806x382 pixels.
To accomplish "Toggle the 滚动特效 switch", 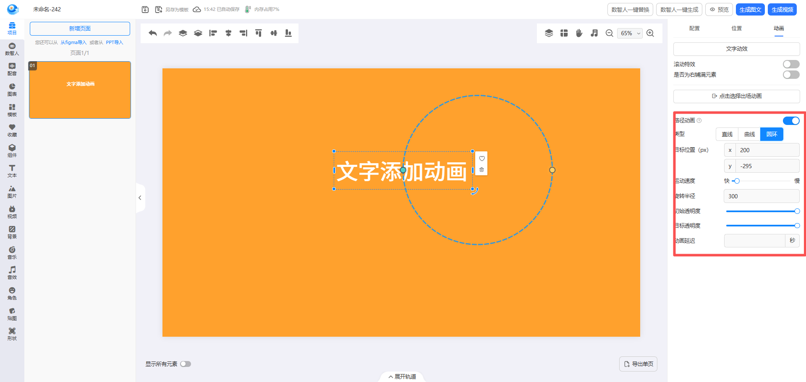I will [791, 64].
